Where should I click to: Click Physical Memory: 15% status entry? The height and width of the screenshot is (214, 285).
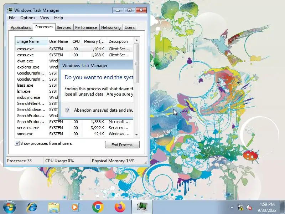[x=113, y=161]
